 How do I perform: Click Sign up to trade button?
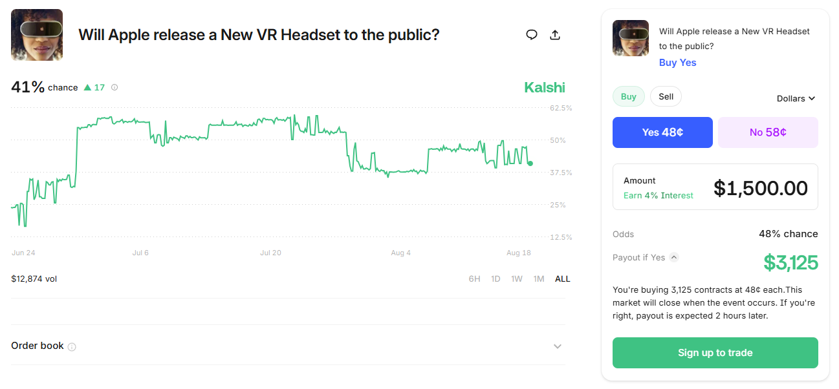coord(715,353)
